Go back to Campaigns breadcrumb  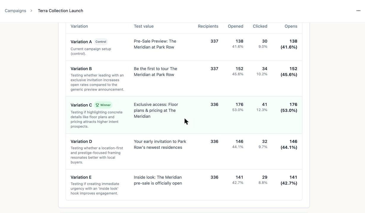[15, 11]
